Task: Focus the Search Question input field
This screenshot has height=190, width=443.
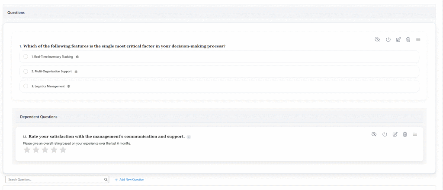Action: [54, 180]
